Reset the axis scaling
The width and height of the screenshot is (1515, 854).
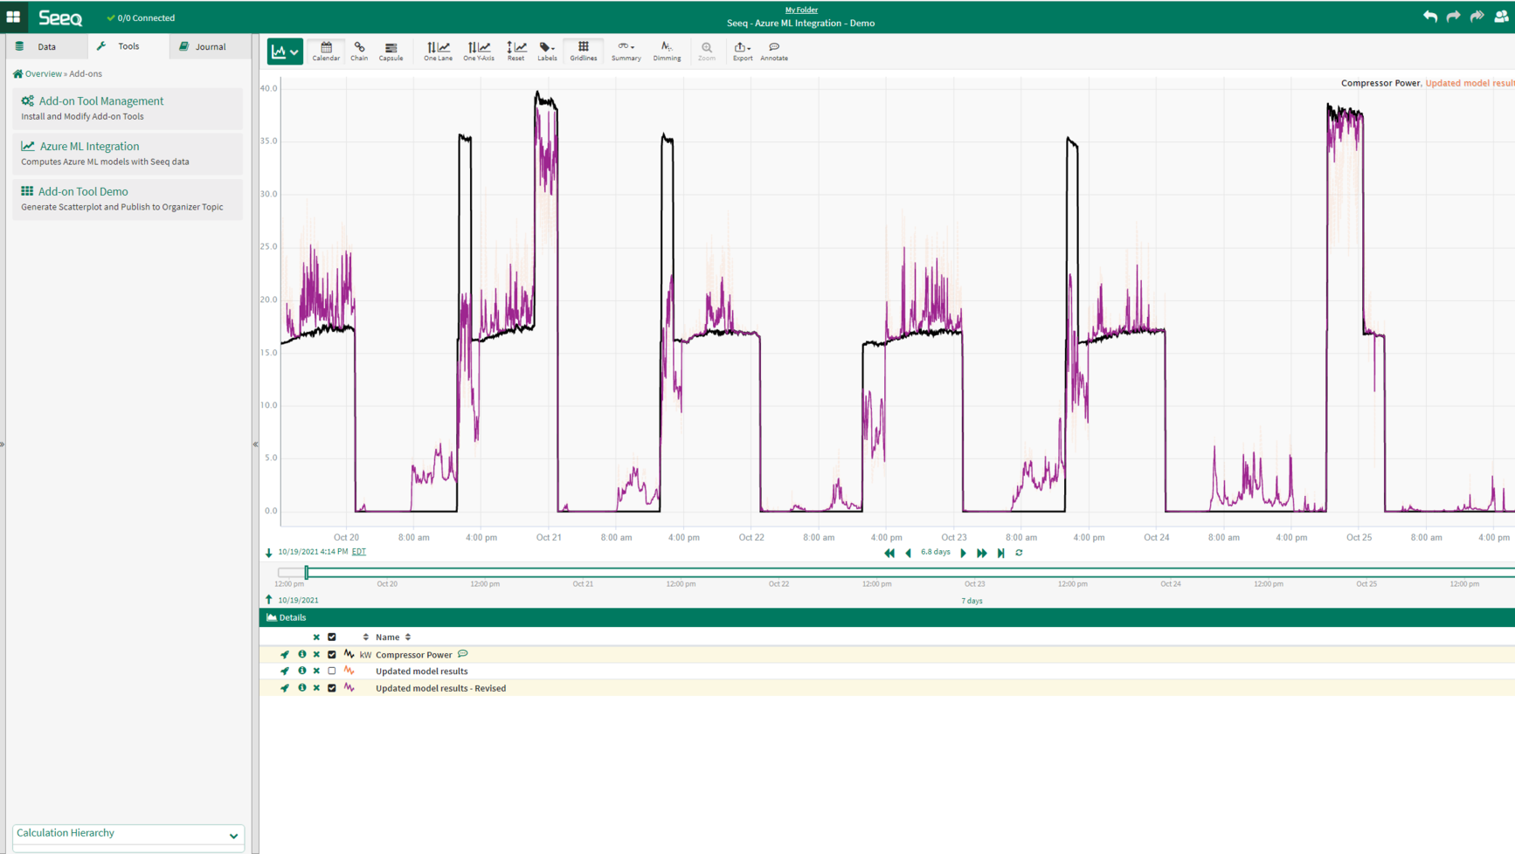[x=515, y=50]
